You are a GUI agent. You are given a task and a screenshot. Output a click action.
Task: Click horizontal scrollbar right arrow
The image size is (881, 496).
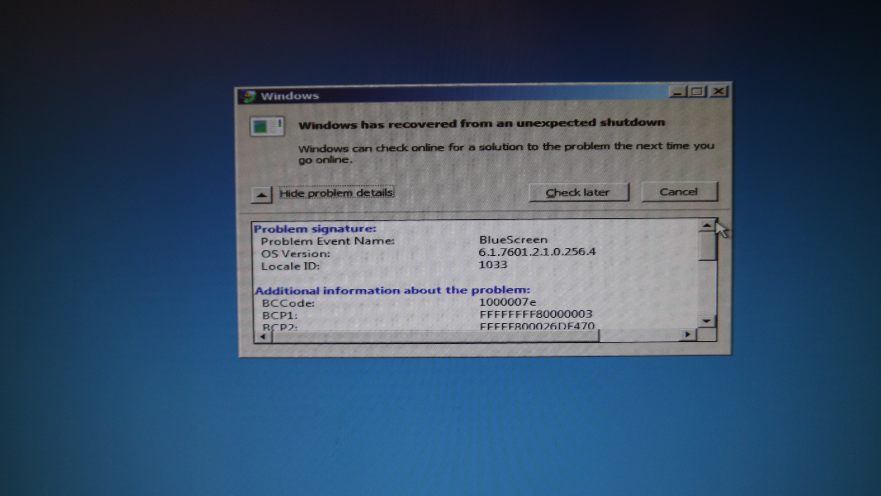pyautogui.click(x=687, y=334)
